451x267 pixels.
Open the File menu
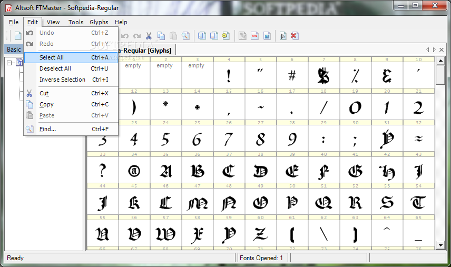(14, 22)
